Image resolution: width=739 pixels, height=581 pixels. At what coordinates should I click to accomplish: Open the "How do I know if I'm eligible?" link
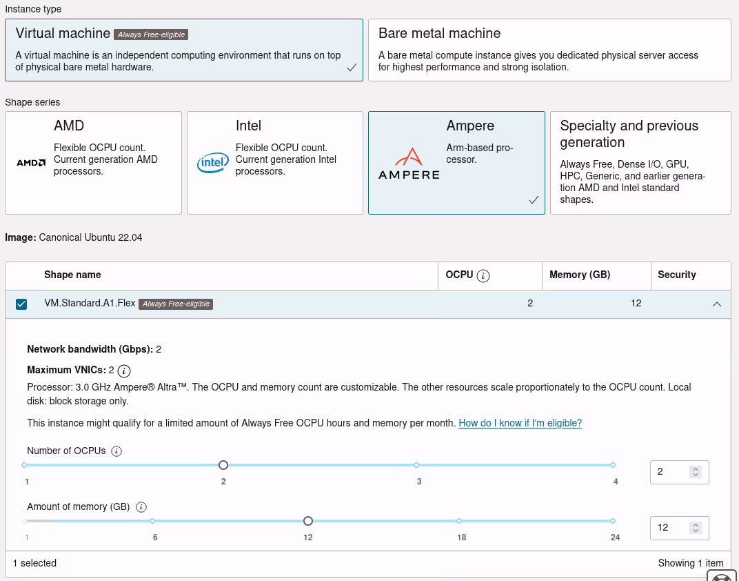click(x=520, y=423)
